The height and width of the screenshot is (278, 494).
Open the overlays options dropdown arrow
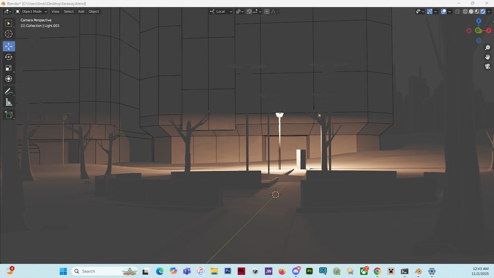click(x=449, y=11)
